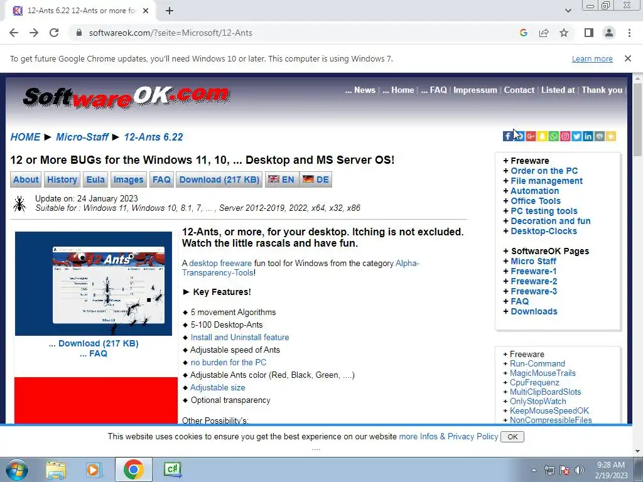Viewport: 643px width, 482px height.
Task: Open Listed at in top navigation
Action: (558, 90)
